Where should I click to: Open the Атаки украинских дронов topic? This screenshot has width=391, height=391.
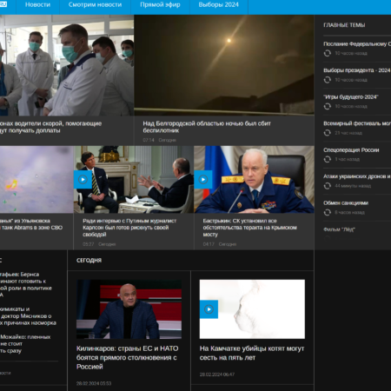pyautogui.click(x=357, y=176)
